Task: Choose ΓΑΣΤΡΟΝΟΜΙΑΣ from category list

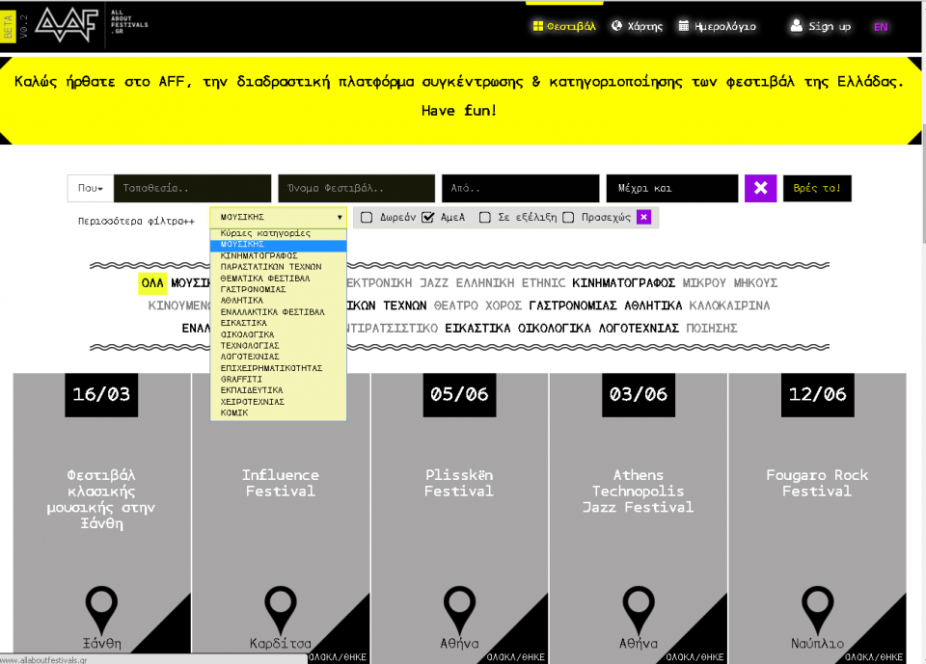Action: pyautogui.click(x=253, y=289)
